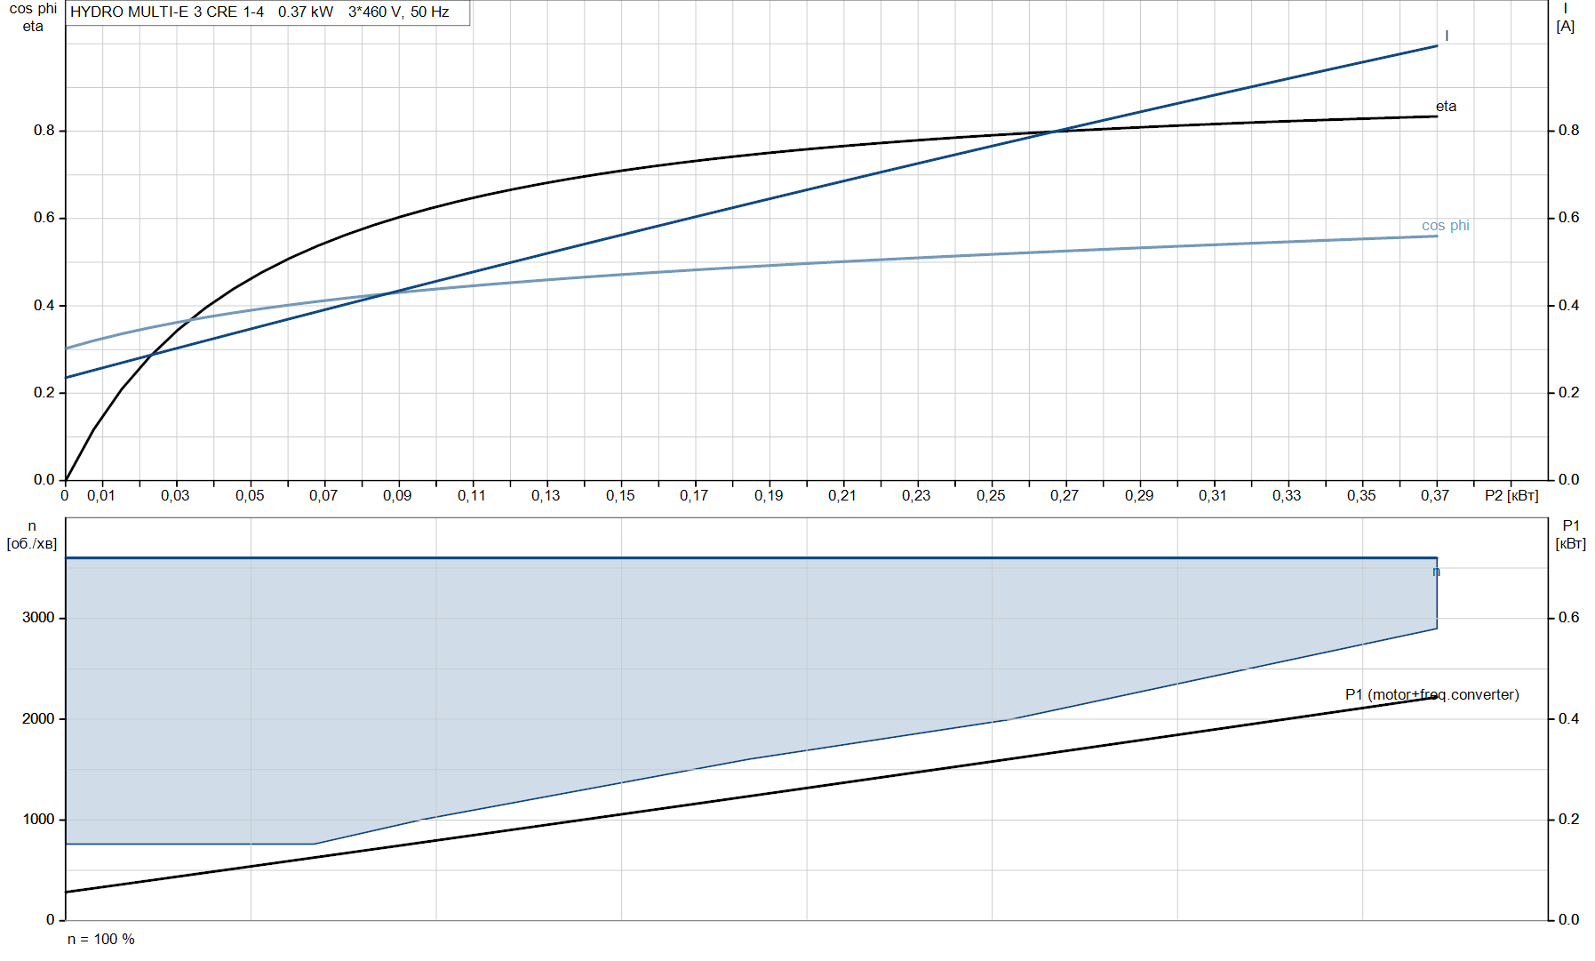1595x961 pixels.
Task: Click the 0.8 tick on the left efficiency axis
Action: click(x=44, y=131)
